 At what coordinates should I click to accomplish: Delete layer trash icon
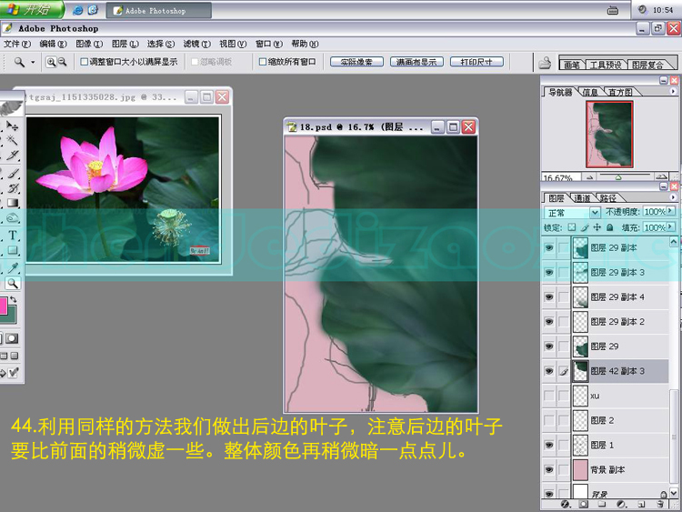click(x=660, y=504)
